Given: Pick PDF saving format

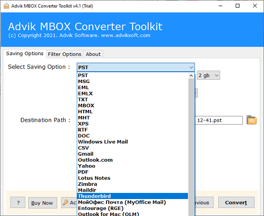Looking at the screenshot, I should [133, 172].
